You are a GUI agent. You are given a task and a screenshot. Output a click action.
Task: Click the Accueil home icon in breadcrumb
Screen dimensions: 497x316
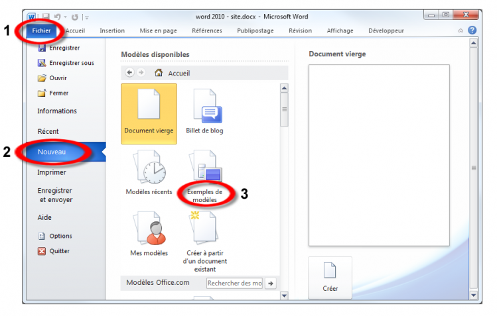click(159, 74)
